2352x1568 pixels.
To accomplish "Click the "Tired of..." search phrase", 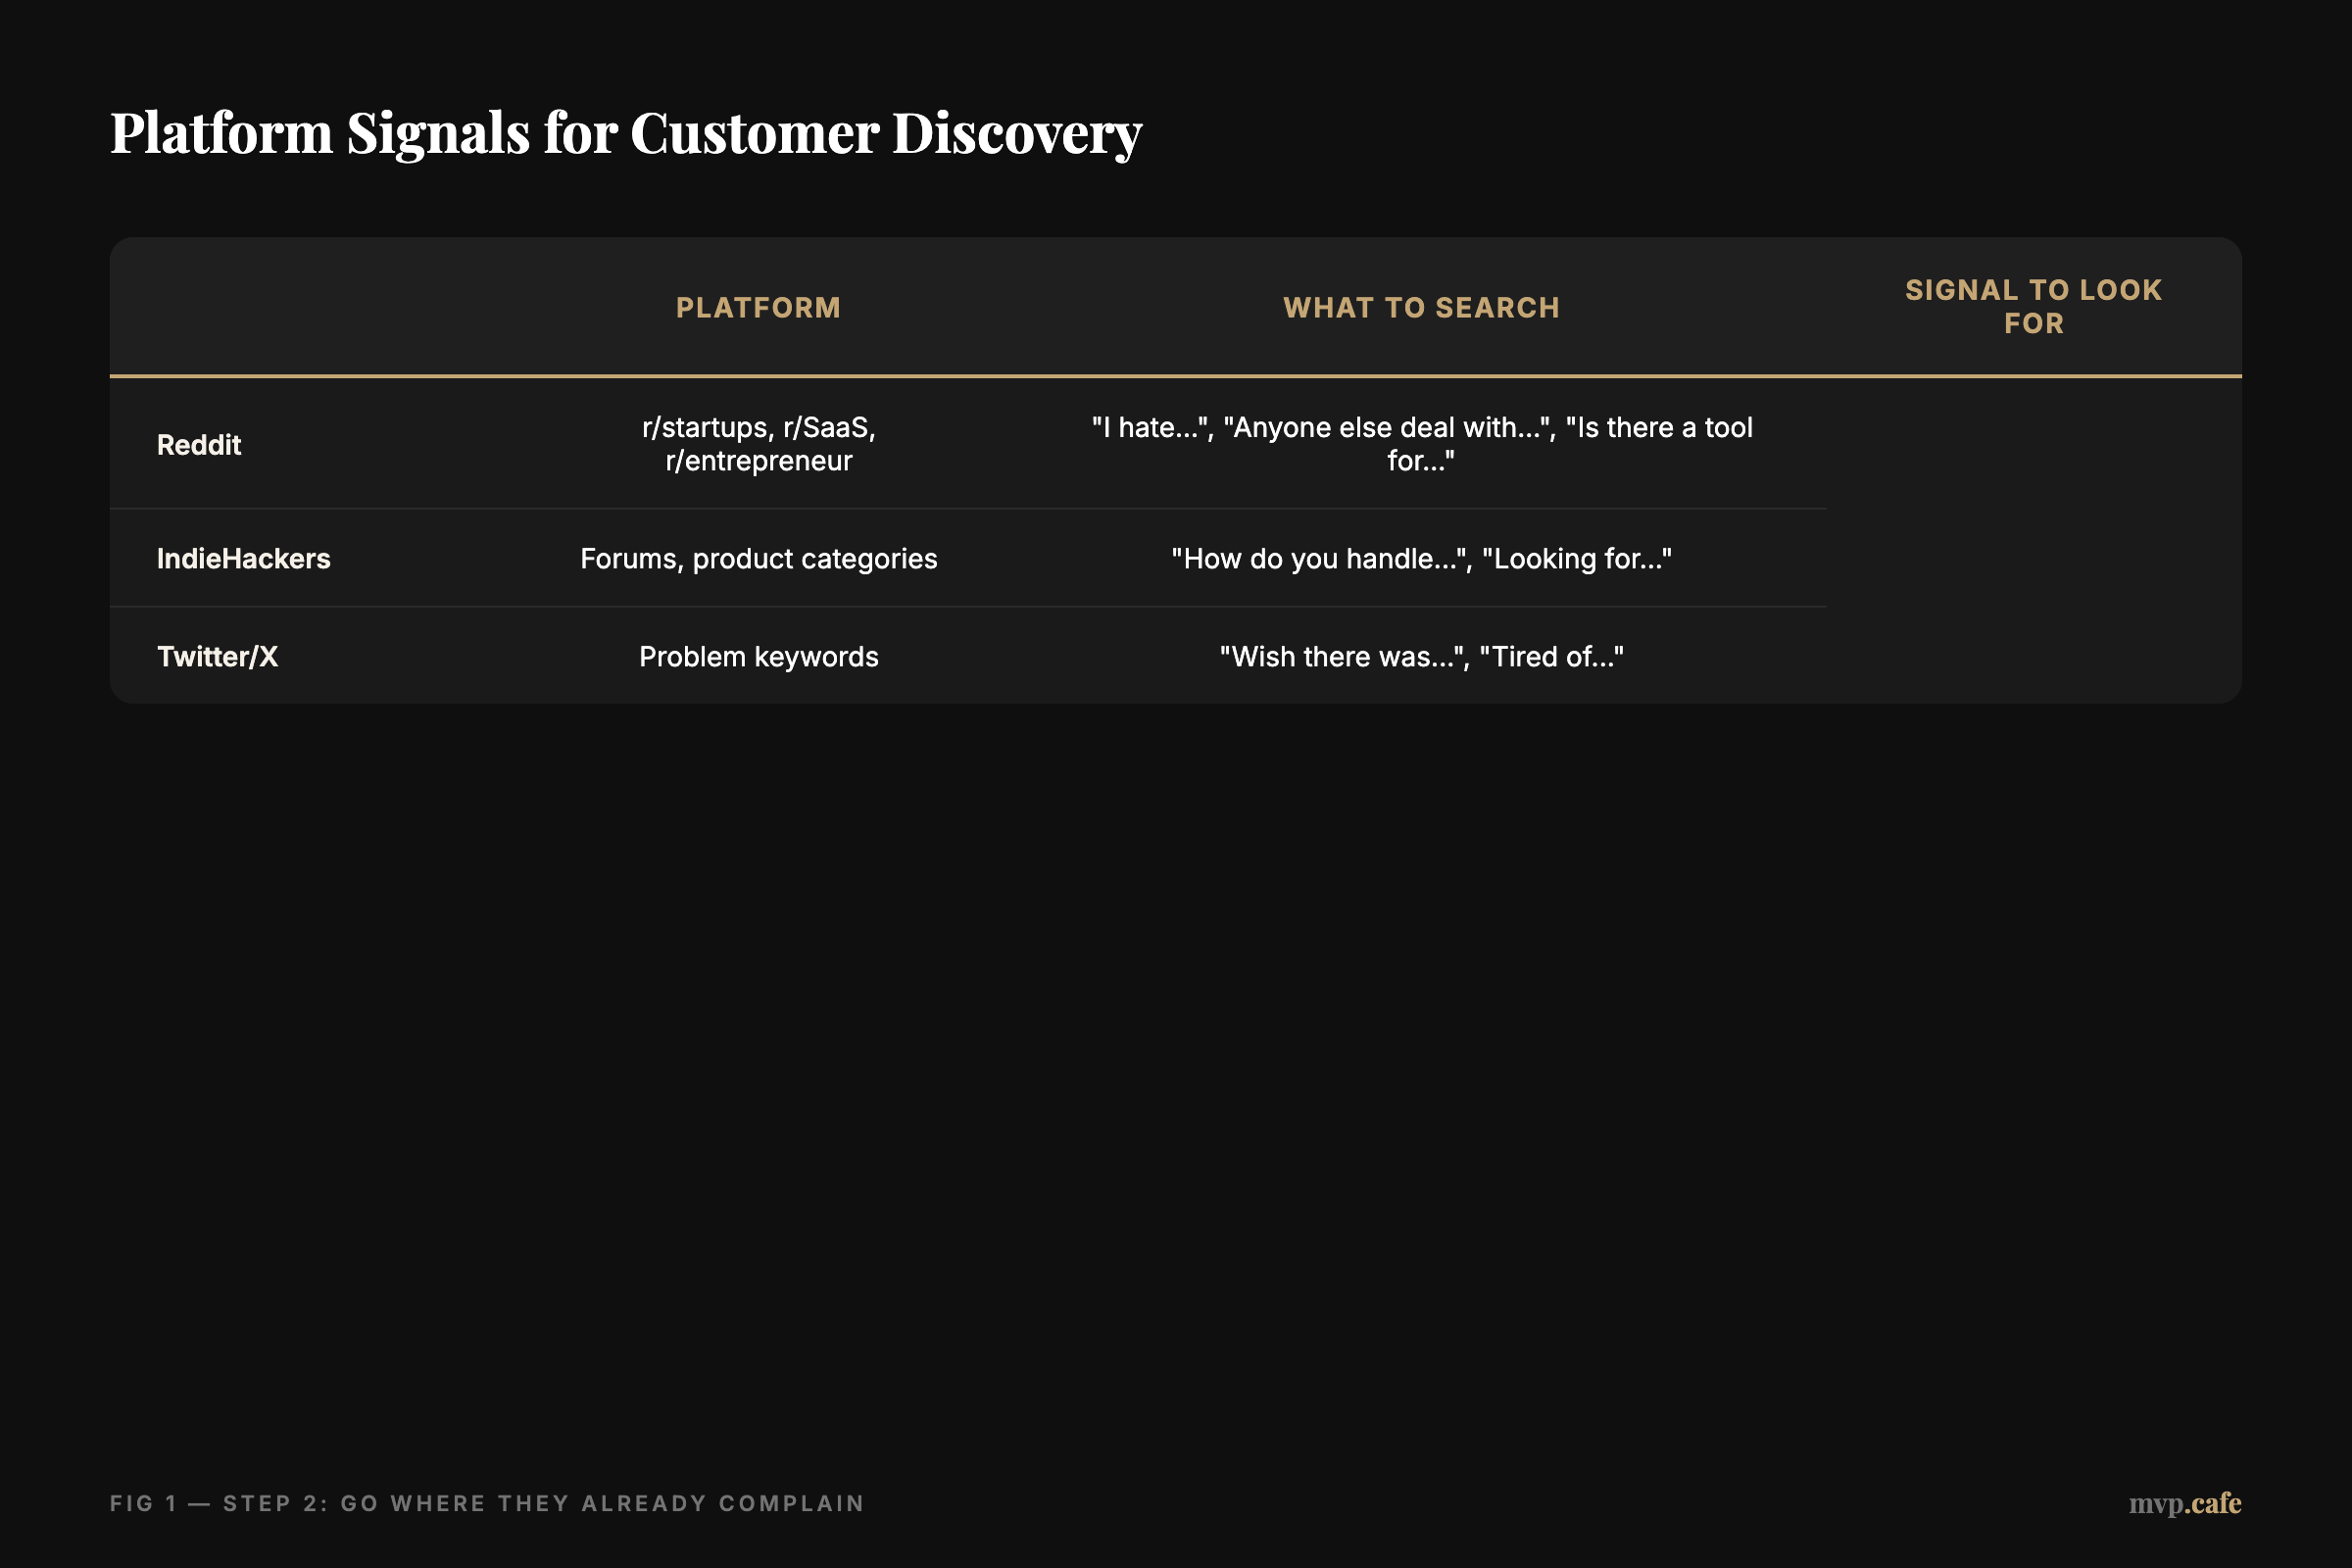I will [1551, 656].
